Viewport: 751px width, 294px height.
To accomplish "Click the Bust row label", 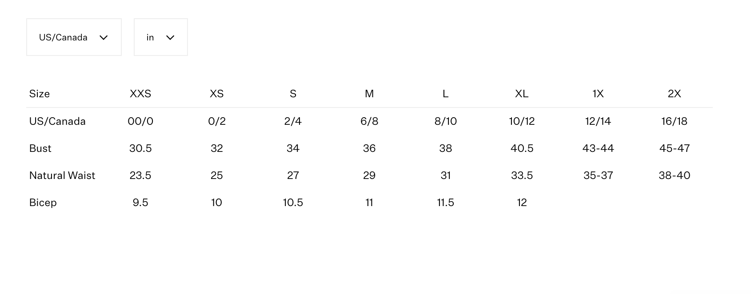I will pos(40,148).
